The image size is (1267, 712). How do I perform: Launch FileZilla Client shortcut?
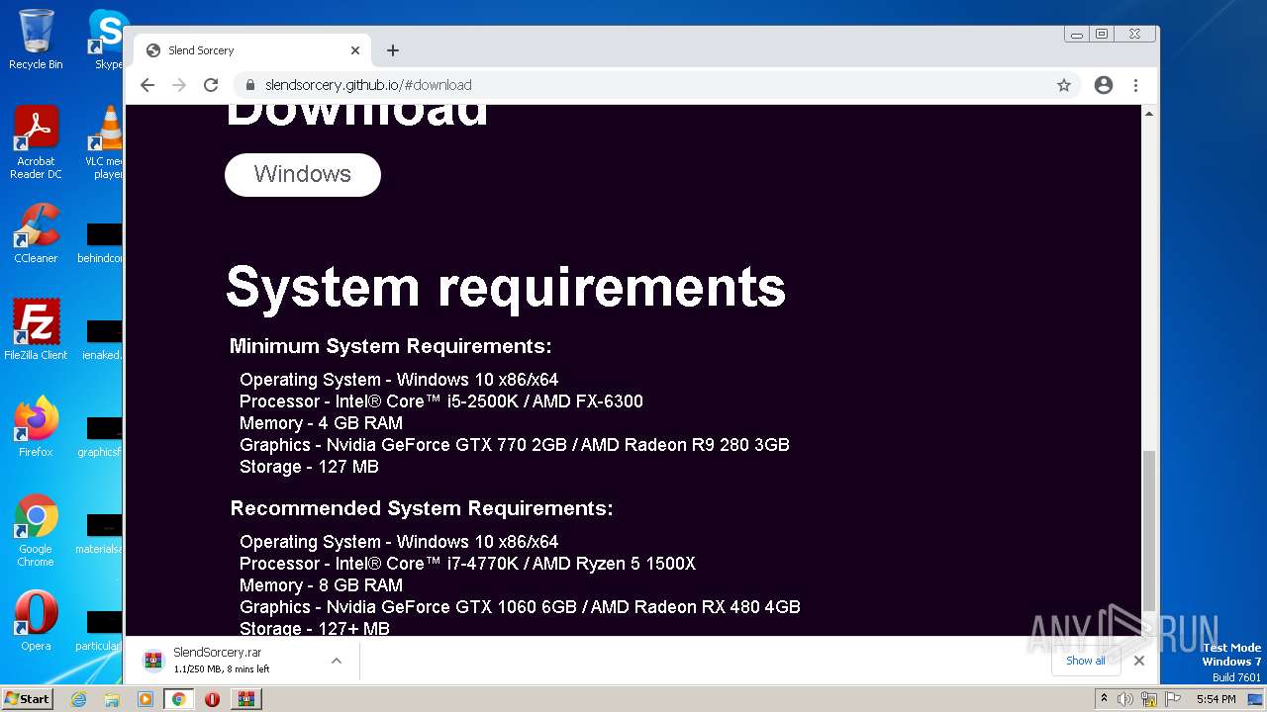point(36,330)
